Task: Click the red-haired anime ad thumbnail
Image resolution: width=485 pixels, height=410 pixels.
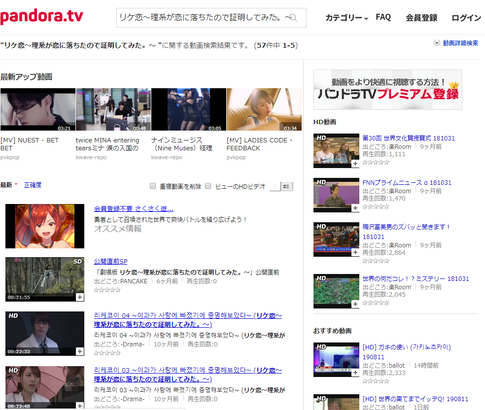Action: point(45,226)
